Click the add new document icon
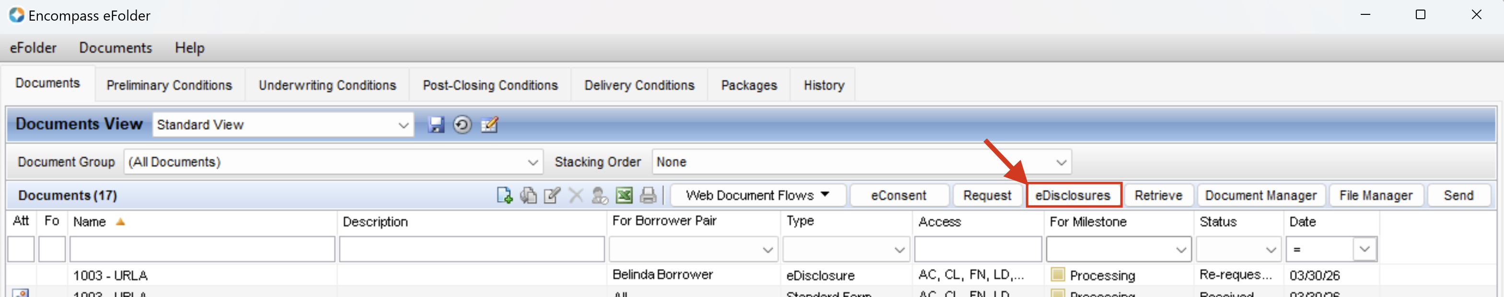The height and width of the screenshot is (297, 1504). pyautogui.click(x=504, y=195)
